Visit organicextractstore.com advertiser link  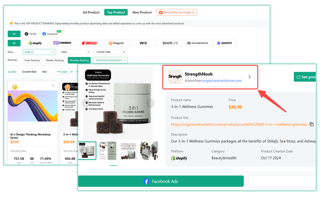pyautogui.click(x=222, y=80)
